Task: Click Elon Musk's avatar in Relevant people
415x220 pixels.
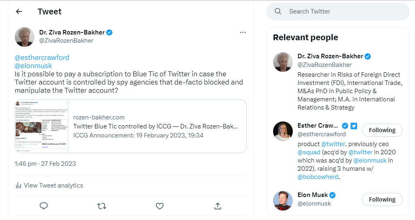Action: 283,201
